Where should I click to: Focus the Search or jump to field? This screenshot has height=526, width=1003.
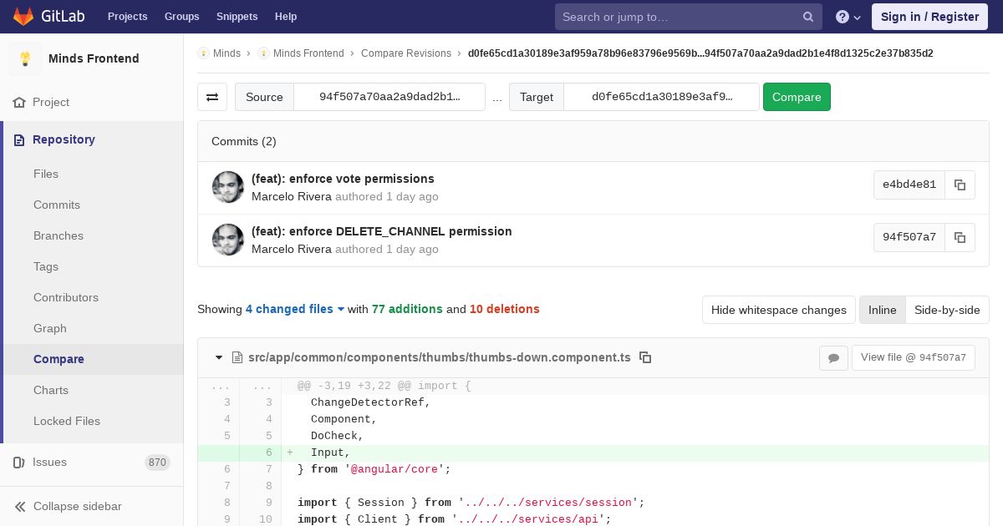pyautogui.click(x=680, y=17)
